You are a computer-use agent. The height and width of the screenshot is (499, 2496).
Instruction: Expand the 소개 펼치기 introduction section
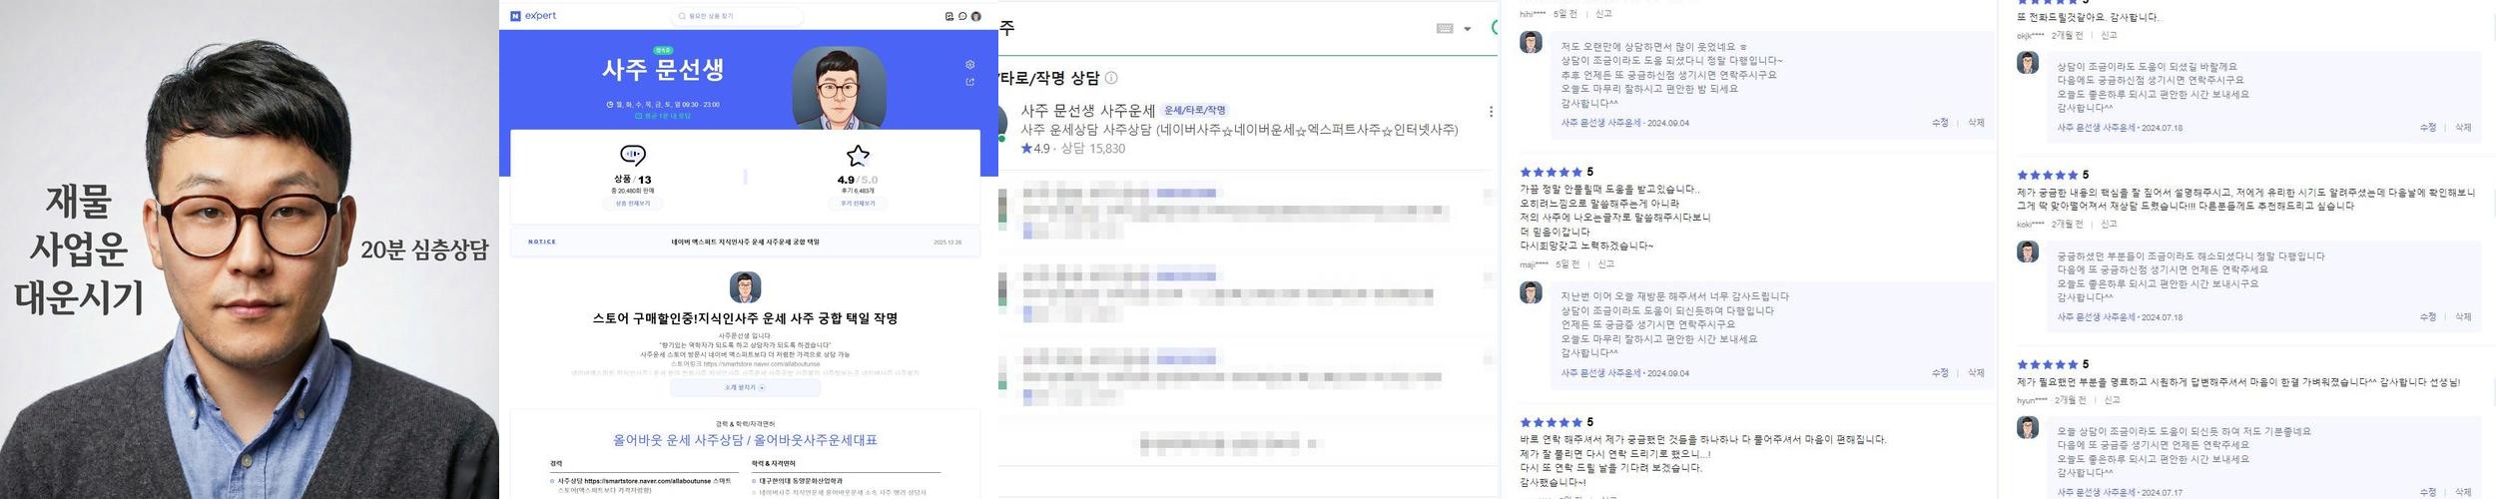click(x=745, y=387)
